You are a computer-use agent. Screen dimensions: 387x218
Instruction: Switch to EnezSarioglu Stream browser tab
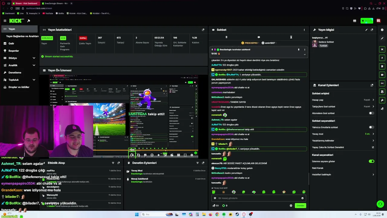[x=55, y=3]
